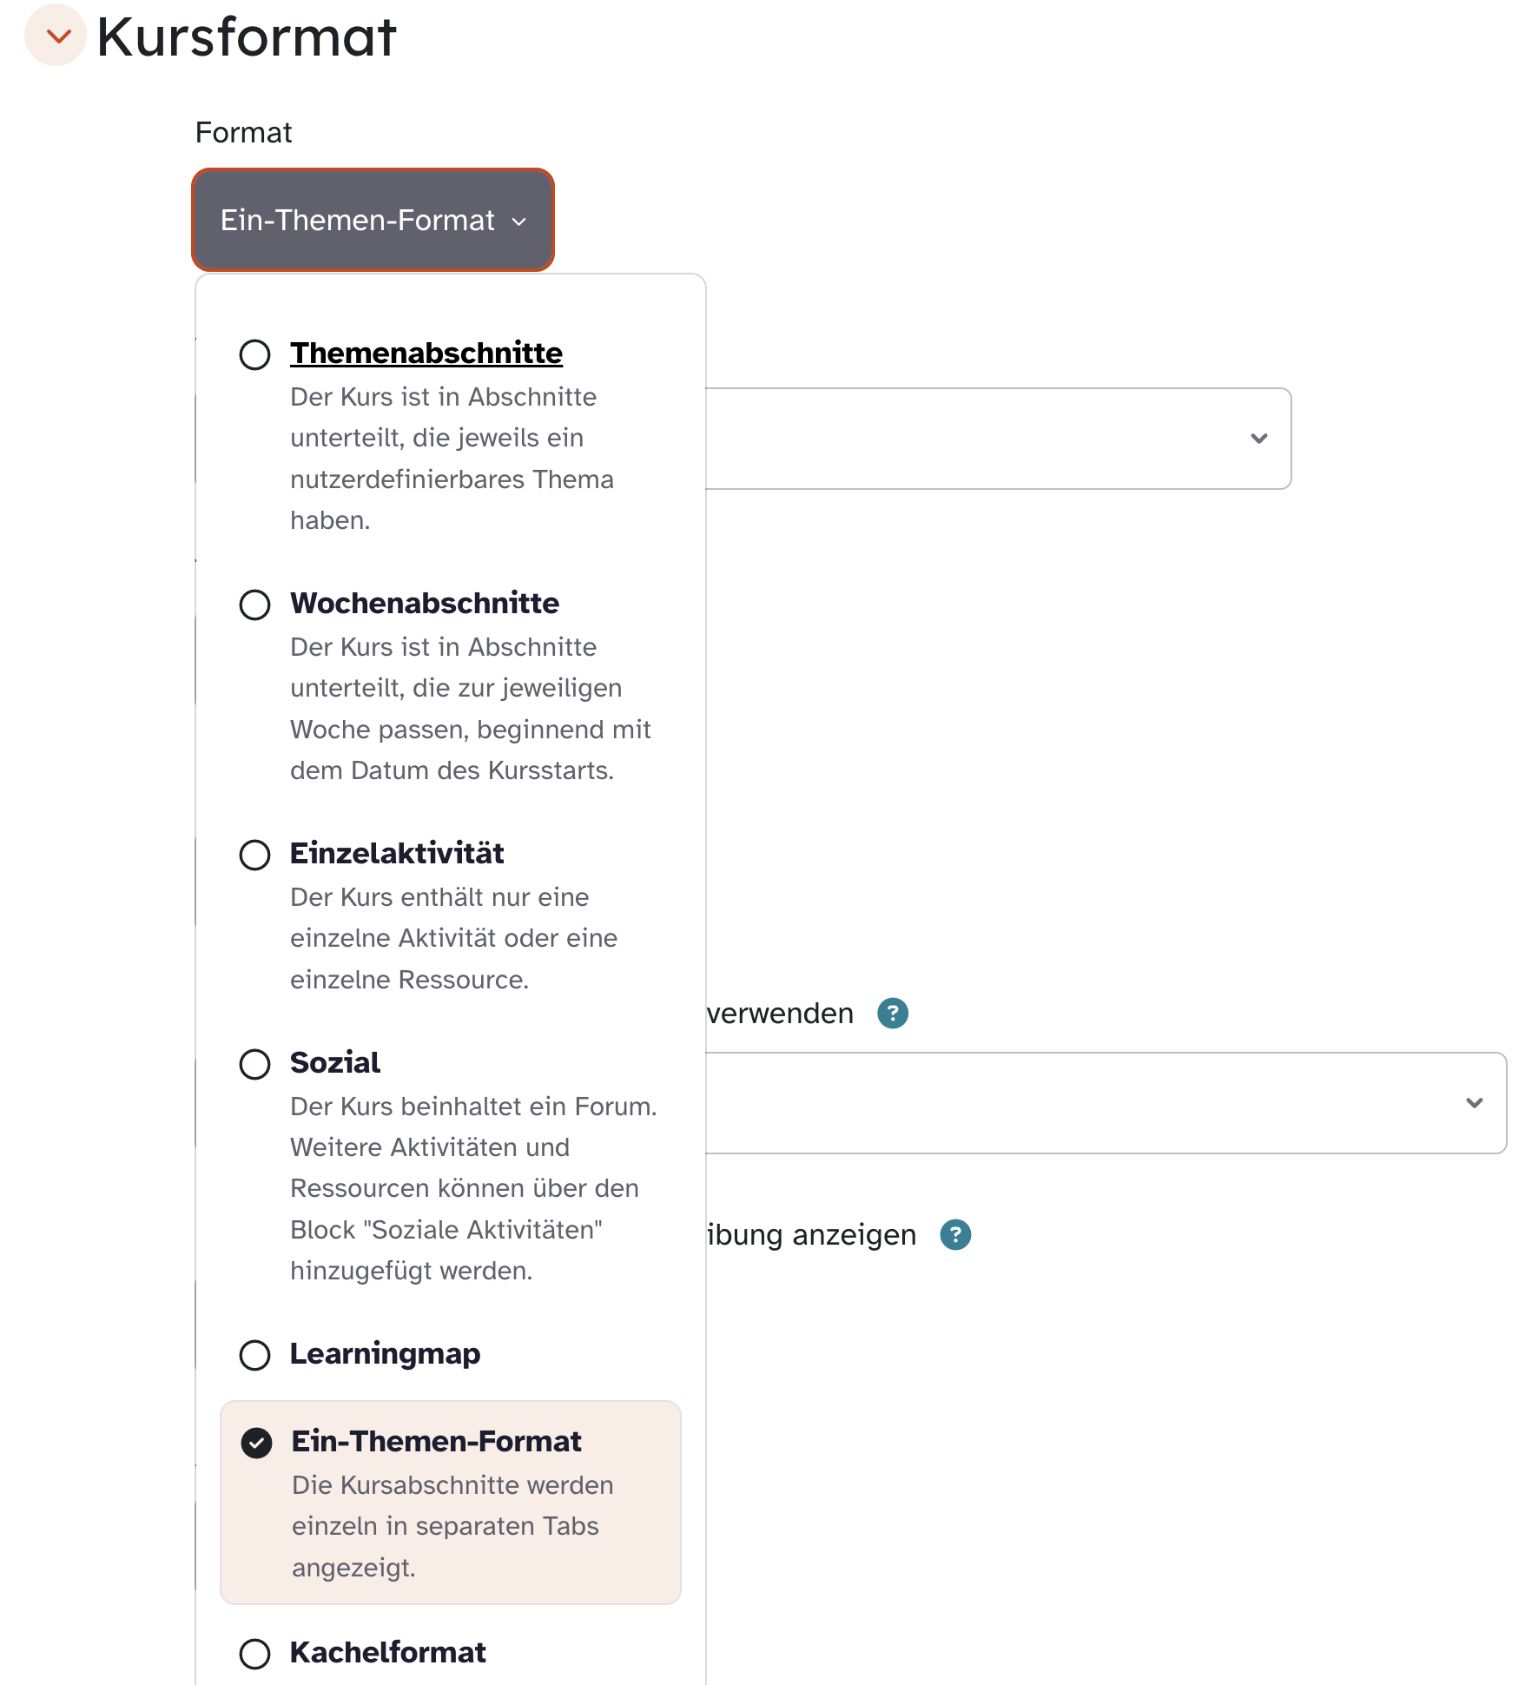Image resolution: width=1525 pixels, height=1685 pixels.
Task: Collapse the Kursformat section chevron
Action: (56, 36)
